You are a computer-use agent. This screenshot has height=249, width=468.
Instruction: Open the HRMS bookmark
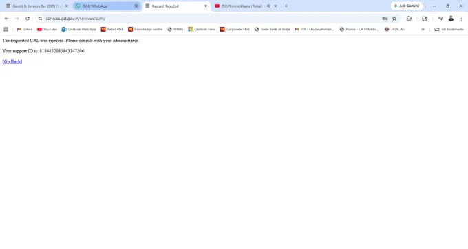click(175, 29)
